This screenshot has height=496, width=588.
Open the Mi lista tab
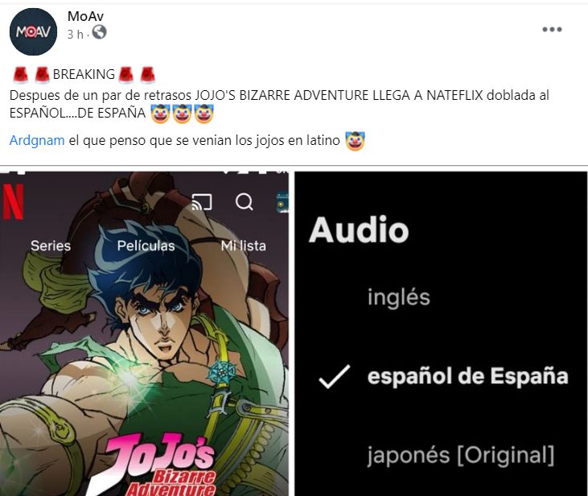point(244,246)
